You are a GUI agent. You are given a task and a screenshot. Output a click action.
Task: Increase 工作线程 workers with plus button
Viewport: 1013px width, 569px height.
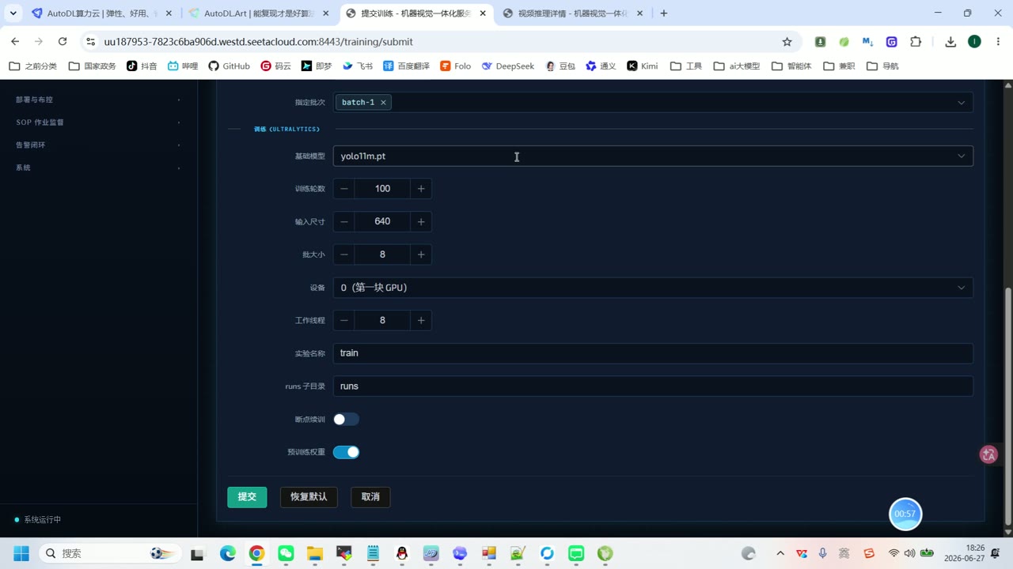click(421, 320)
